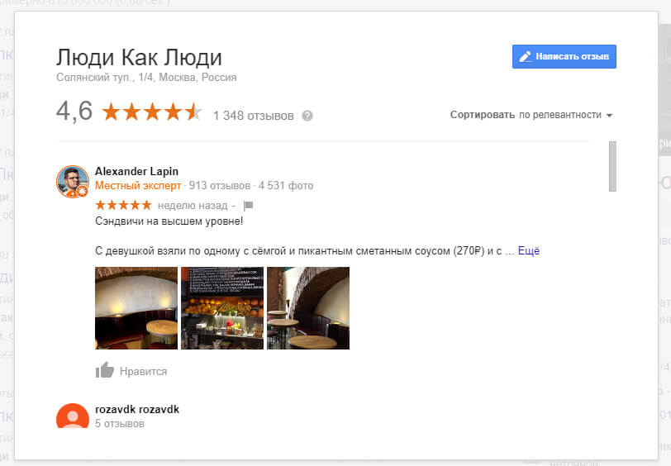Open third review photo with round tables
Viewport: 671px width, 466px height.
coord(308,308)
